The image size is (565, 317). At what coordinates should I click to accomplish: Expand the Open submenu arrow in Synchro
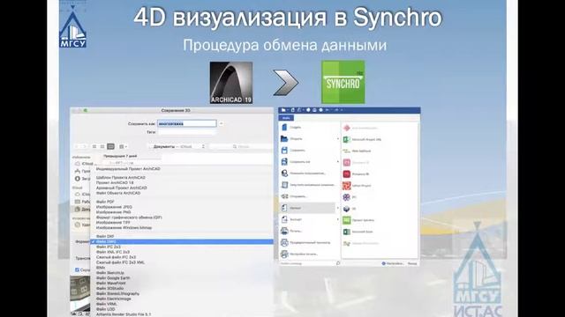coord(338,139)
